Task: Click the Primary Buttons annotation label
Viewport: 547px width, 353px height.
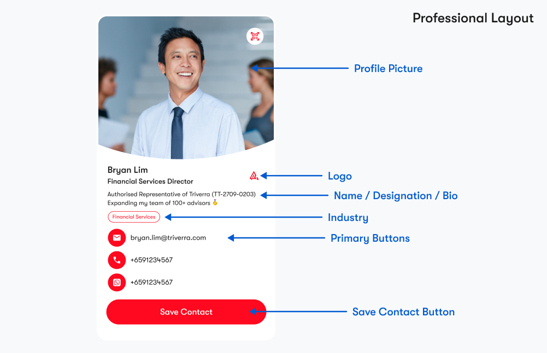Action: coord(370,238)
